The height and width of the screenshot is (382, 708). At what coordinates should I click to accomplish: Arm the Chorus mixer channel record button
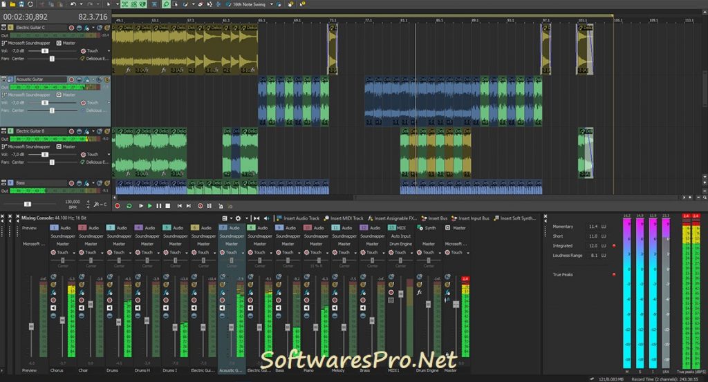point(53,300)
